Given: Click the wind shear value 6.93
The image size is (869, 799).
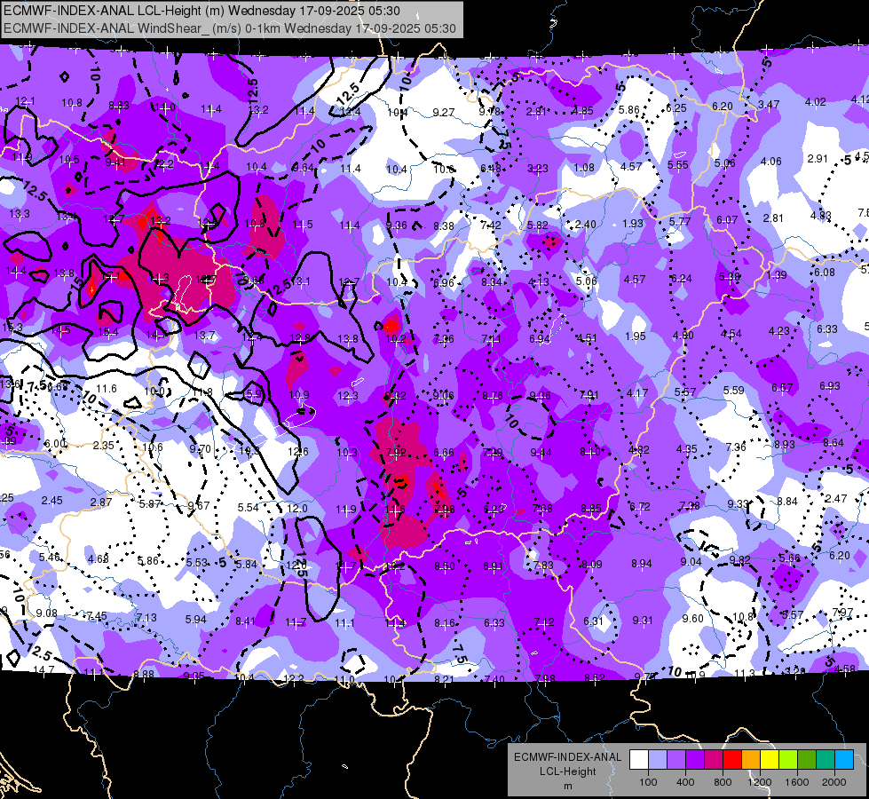Looking at the screenshot, I should click(x=830, y=385).
